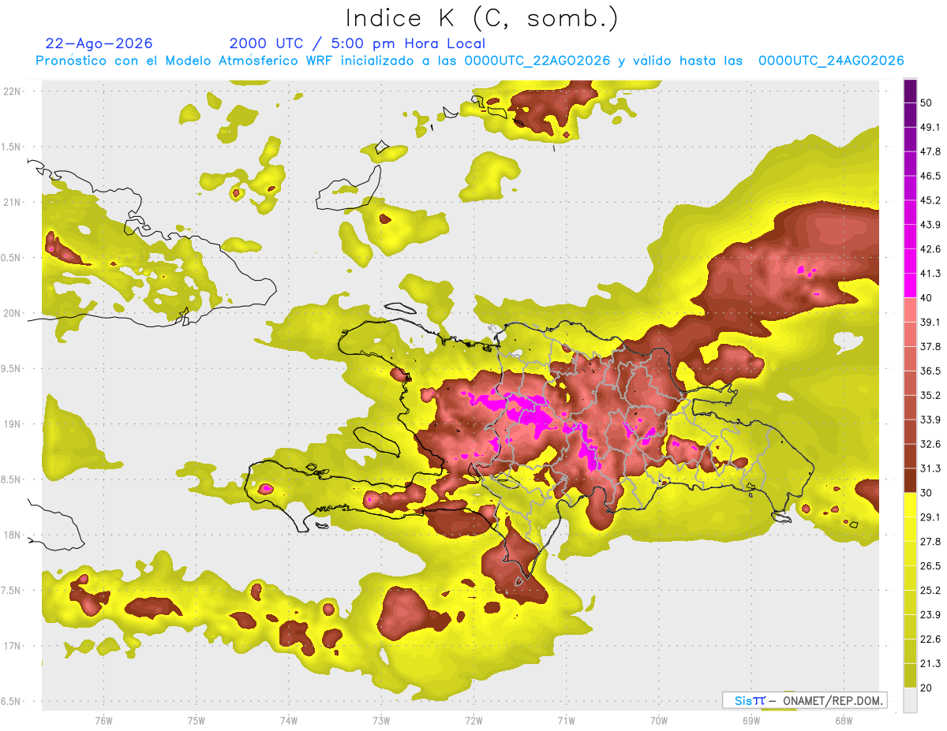Click the legend value '41.3'
The width and height of the screenshot is (947, 731).
tap(930, 274)
